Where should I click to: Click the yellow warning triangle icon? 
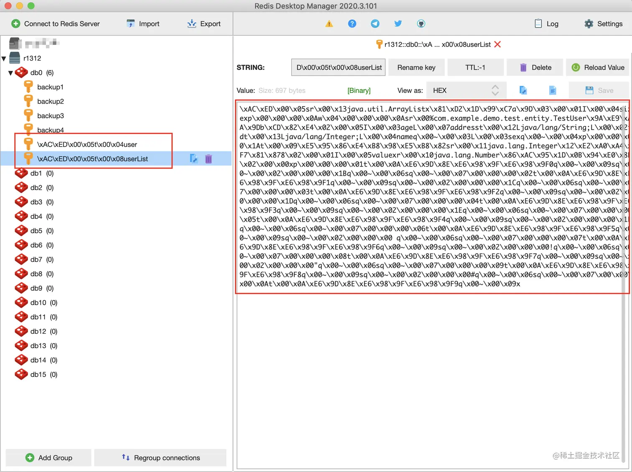pyautogui.click(x=329, y=24)
